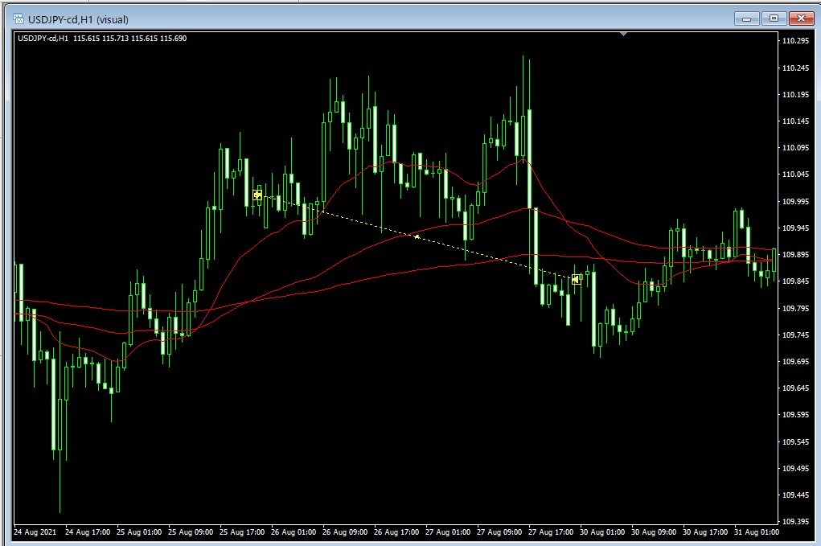
Task: Click the 110.295 price axis label
Action: 795,41
